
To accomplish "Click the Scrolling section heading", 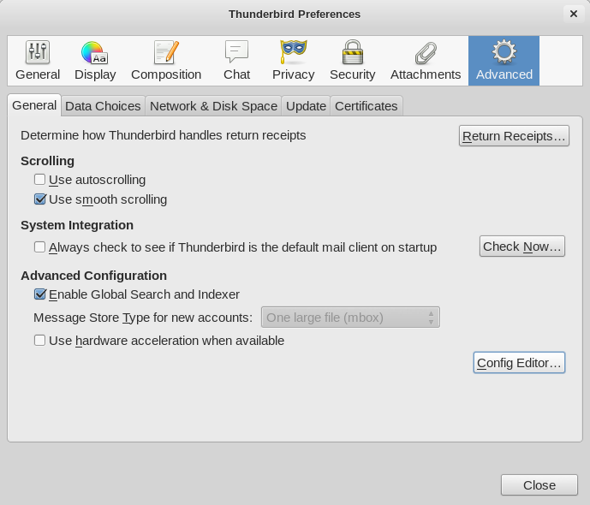I will pyautogui.click(x=47, y=161).
